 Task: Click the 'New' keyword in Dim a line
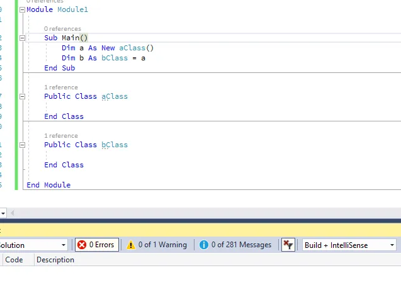[108, 48]
